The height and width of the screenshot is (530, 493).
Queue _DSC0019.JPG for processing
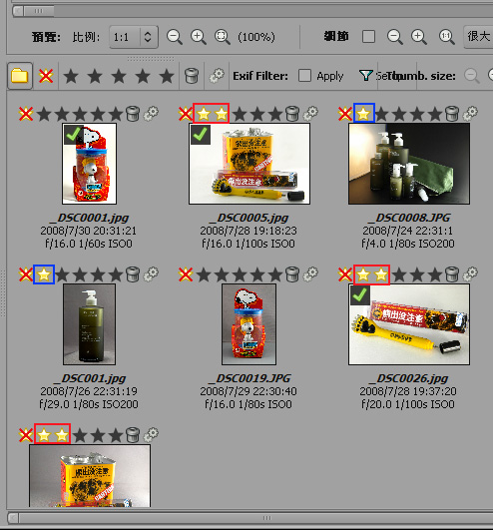pos(310,274)
